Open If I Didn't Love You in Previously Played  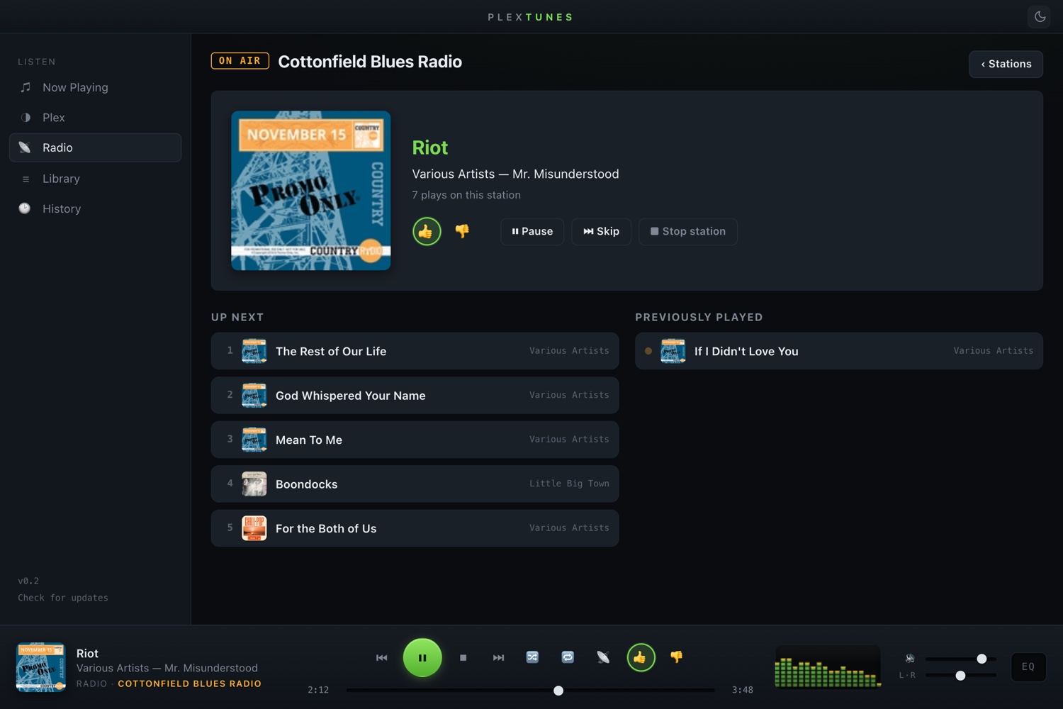[x=838, y=351]
